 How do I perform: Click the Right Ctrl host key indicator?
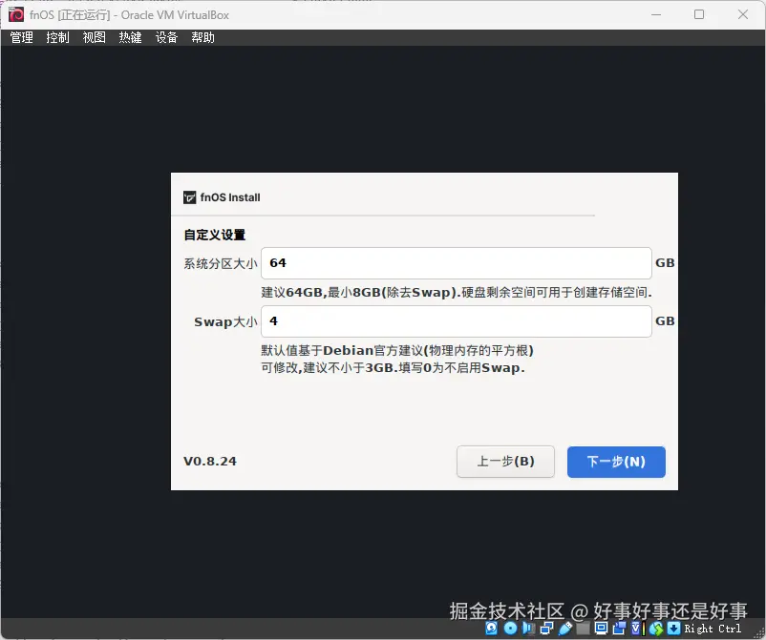click(x=713, y=629)
